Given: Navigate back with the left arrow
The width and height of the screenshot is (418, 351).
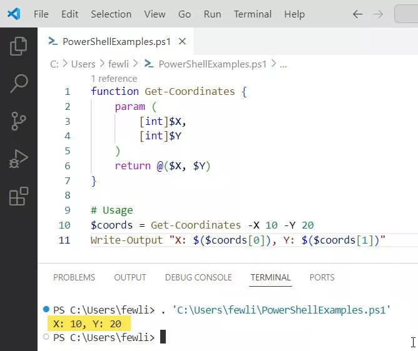Looking at the screenshot, I should pyautogui.click(x=357, y=14).
